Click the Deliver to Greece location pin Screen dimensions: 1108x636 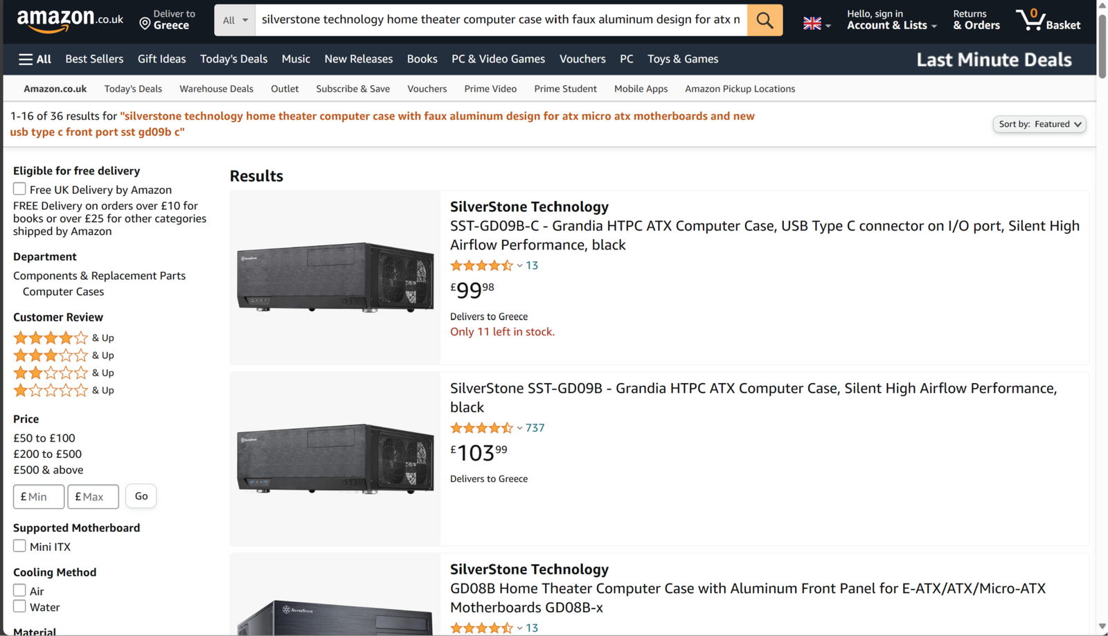tap(145, 24)
